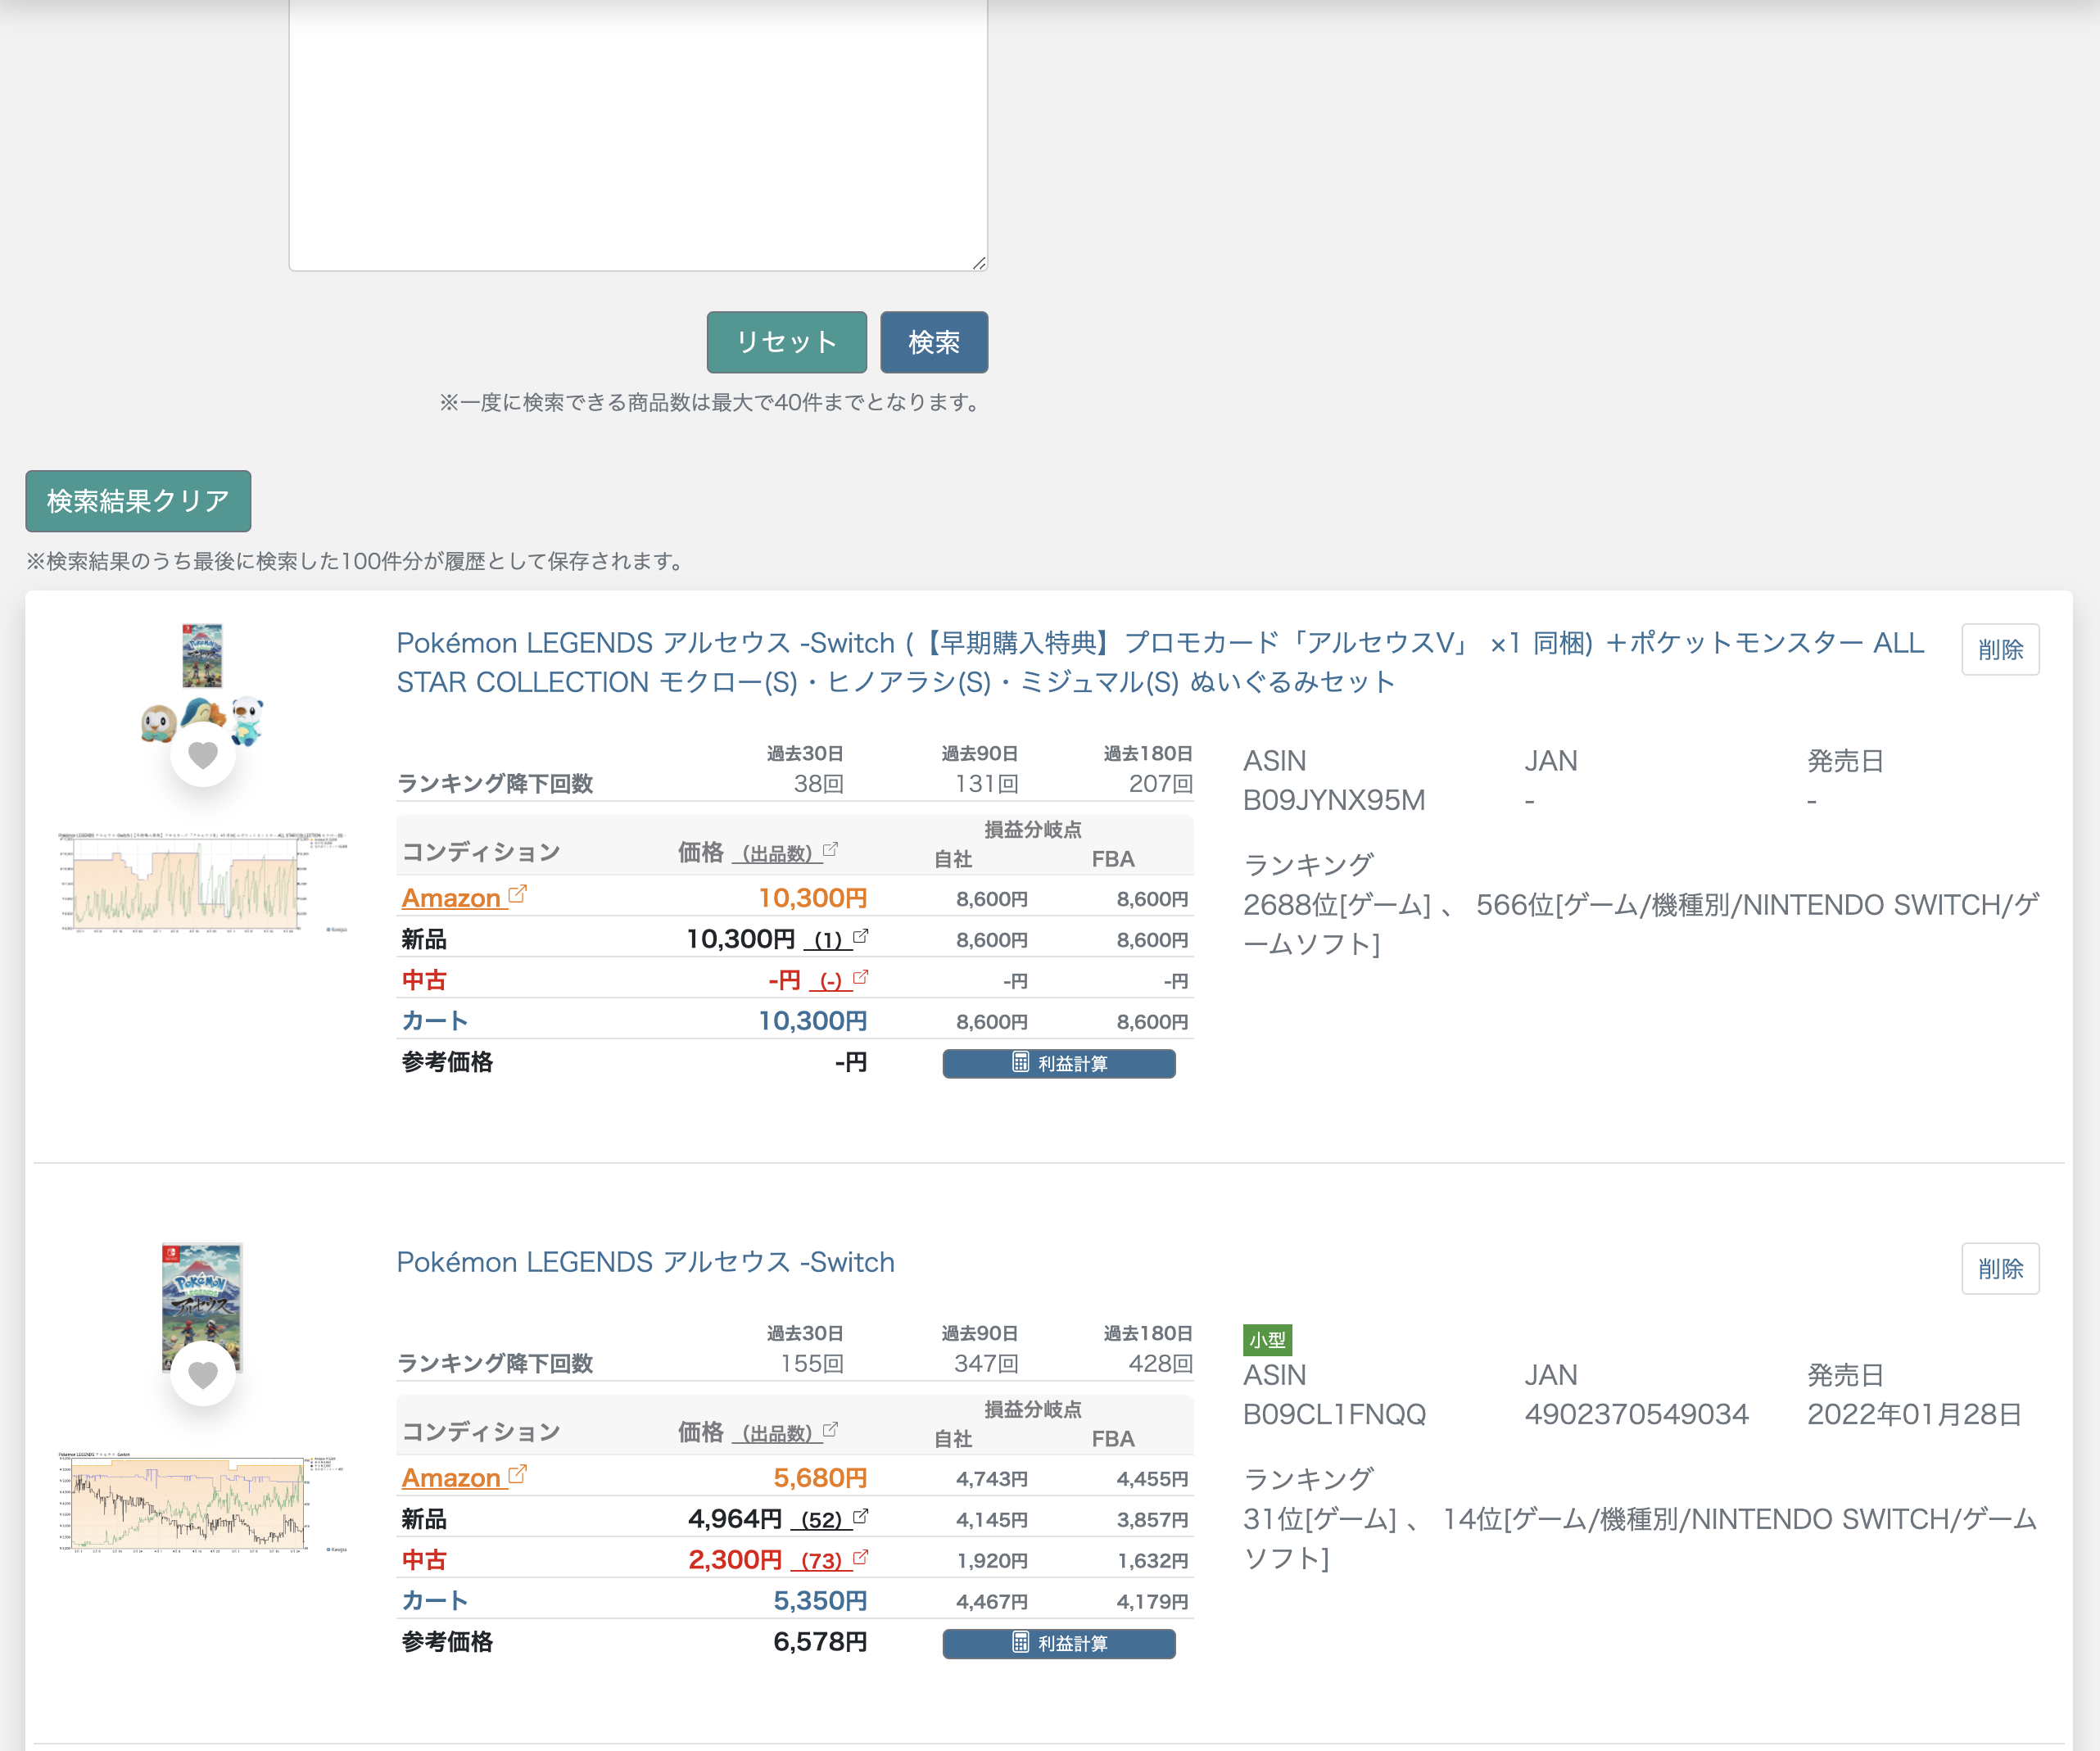Delete the plush-set Pokémon LEGENDS result
This screenshot has height=1751, width=2100.
2000,649
